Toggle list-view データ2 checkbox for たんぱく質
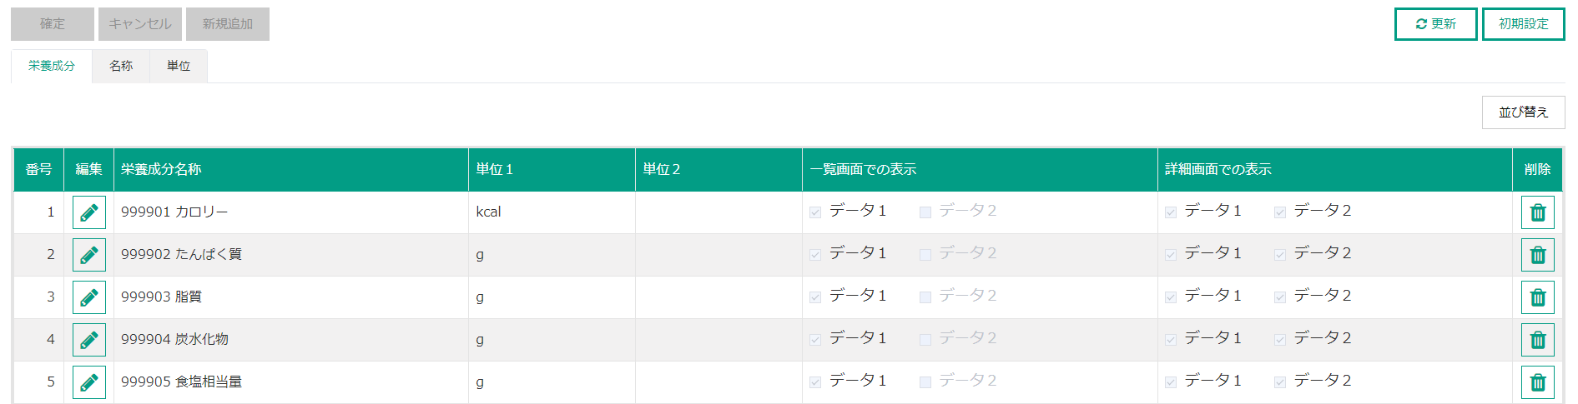This screenshot has height=404, width=1578. (x=925, y=255)
